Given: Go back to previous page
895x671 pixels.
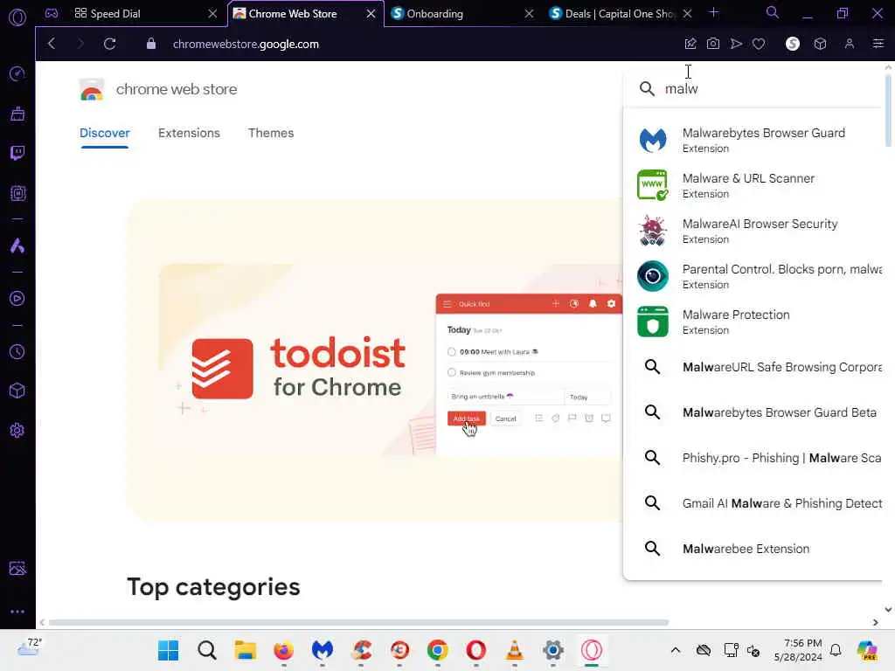Looking at the screenshot, I should point(52,44).
